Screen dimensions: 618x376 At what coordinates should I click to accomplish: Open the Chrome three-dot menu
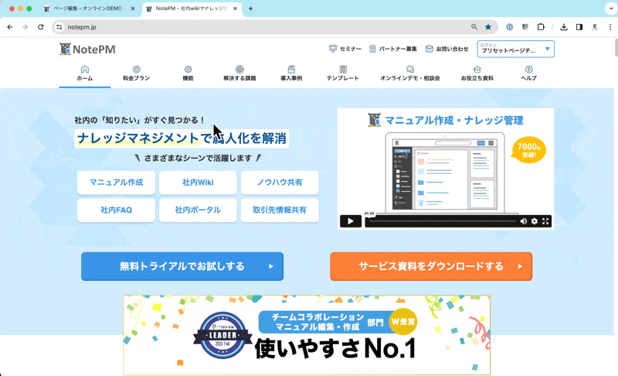pyautogui.click(x=610, y=27)
